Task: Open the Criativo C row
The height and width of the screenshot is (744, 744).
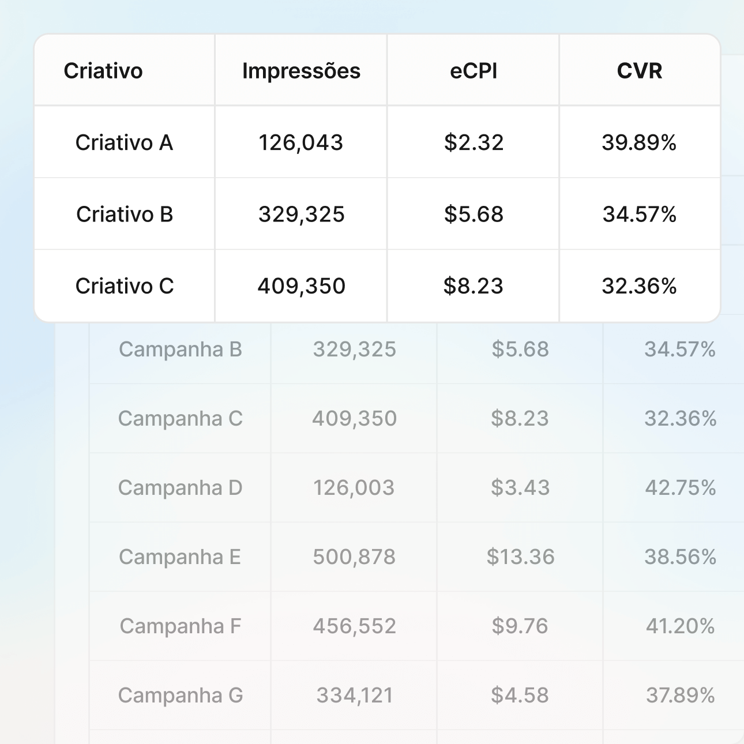Action: [125, 286]
